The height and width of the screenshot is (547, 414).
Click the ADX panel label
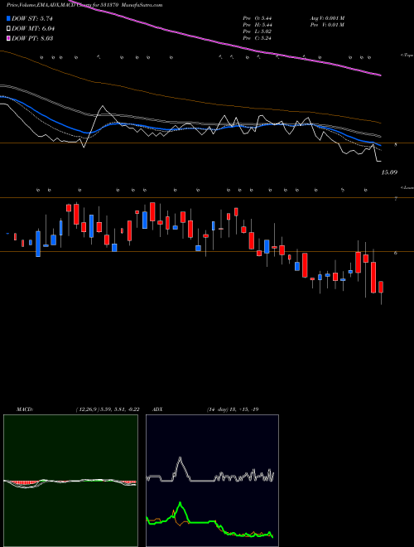point(157,409)
